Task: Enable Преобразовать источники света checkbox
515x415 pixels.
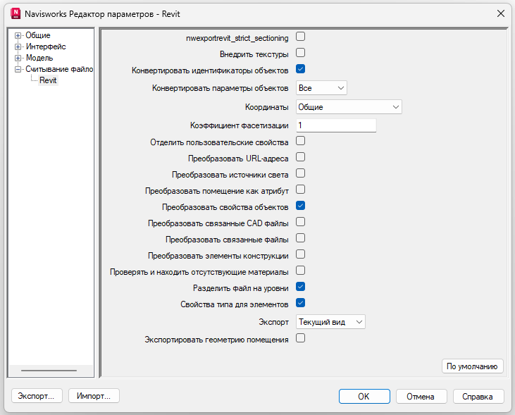Action: click(300, 173)
